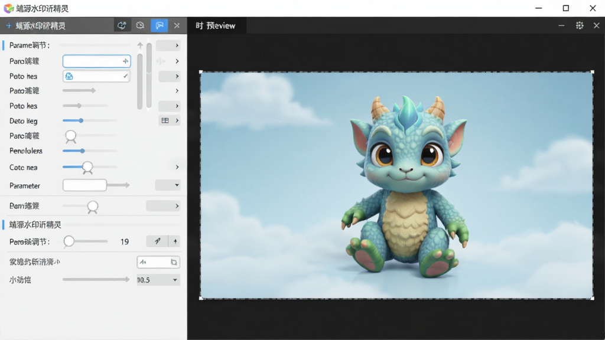
Task: Click the plus button right of the pin icon
Action: [175, 241]
